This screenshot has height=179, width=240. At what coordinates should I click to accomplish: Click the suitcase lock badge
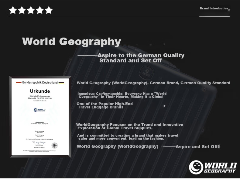coord(146,72)
